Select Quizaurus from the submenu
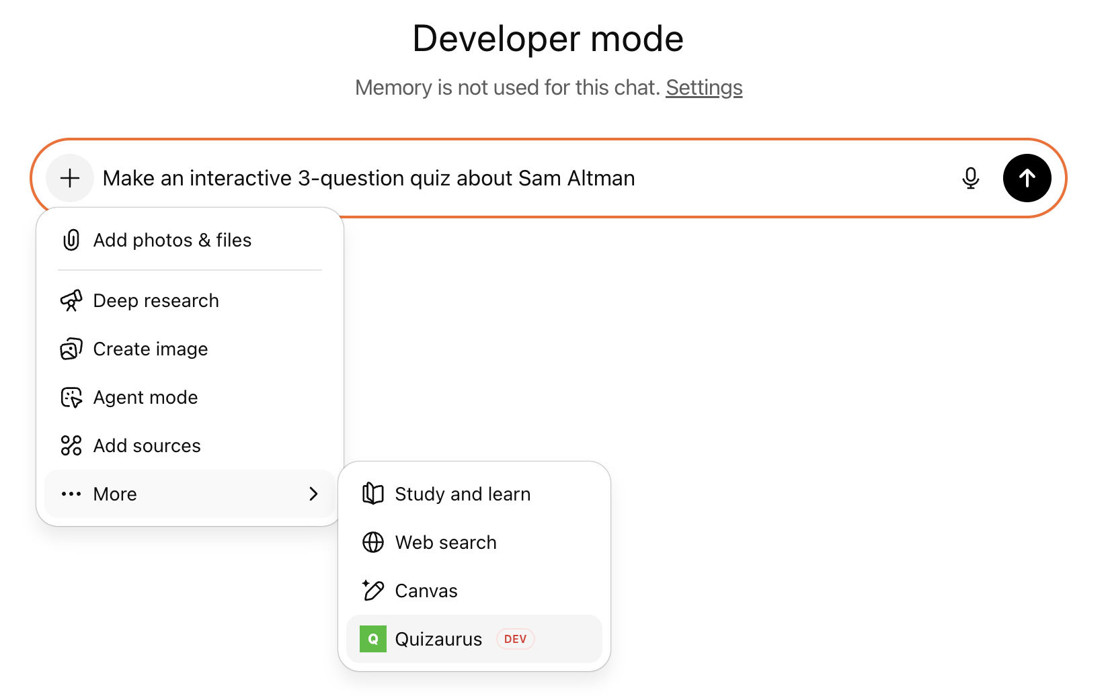This screenshot has width=1108, height=696. click(438, 639)
